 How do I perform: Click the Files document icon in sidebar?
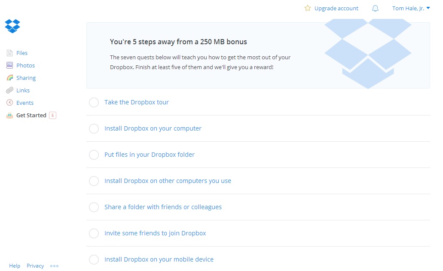click(9, 53)
